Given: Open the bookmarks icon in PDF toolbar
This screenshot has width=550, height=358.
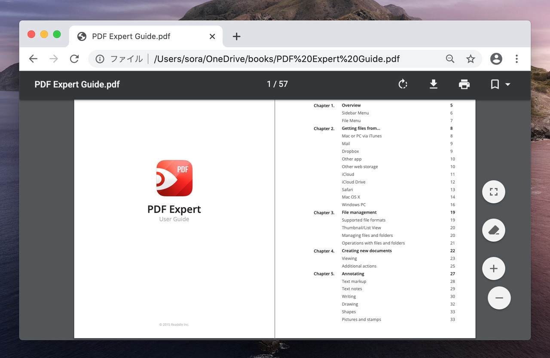Looking at the screenshot, I should pos(495,84).
